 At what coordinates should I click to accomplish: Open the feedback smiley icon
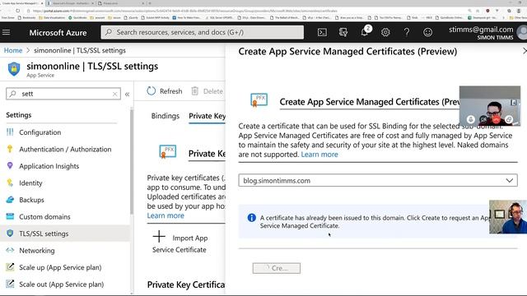click(x=427, y=32)
